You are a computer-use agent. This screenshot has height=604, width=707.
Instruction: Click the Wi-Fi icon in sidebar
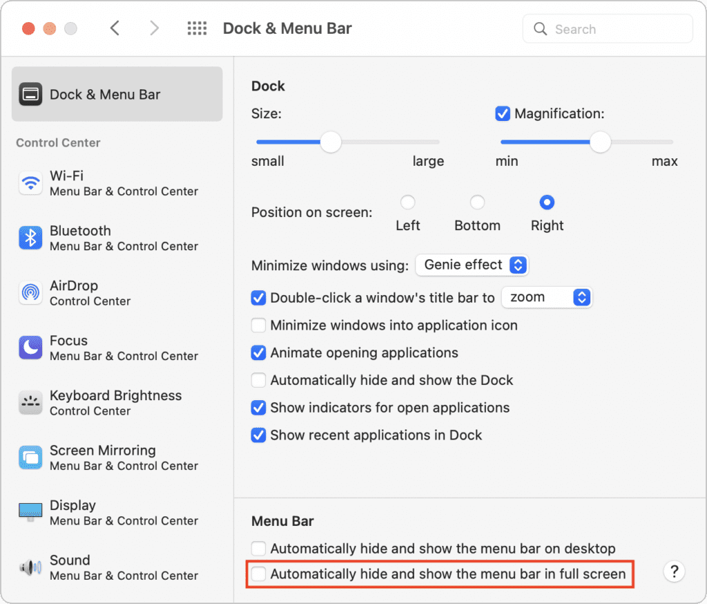coord(30,183)
